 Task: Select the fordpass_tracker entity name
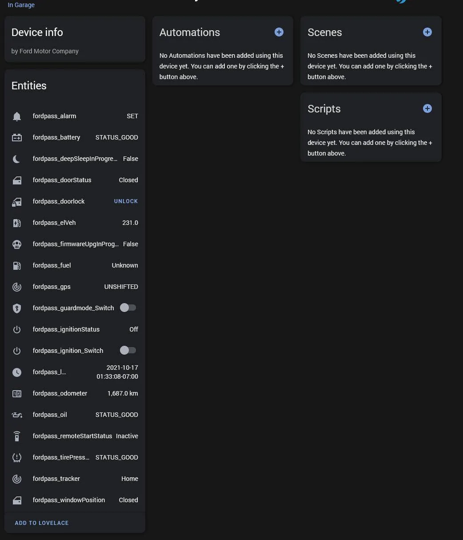point(56,479)
